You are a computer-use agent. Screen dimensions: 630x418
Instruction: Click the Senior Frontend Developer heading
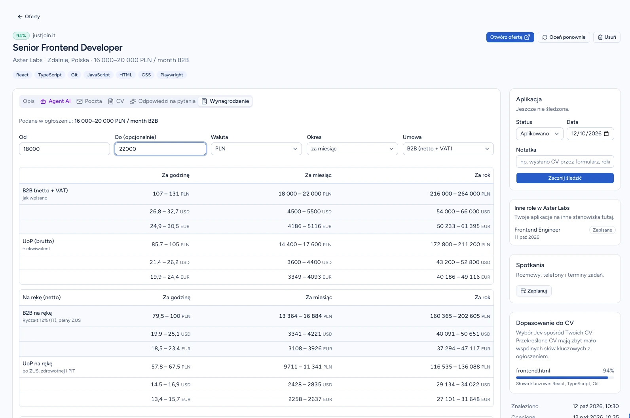tap(68, 47)
